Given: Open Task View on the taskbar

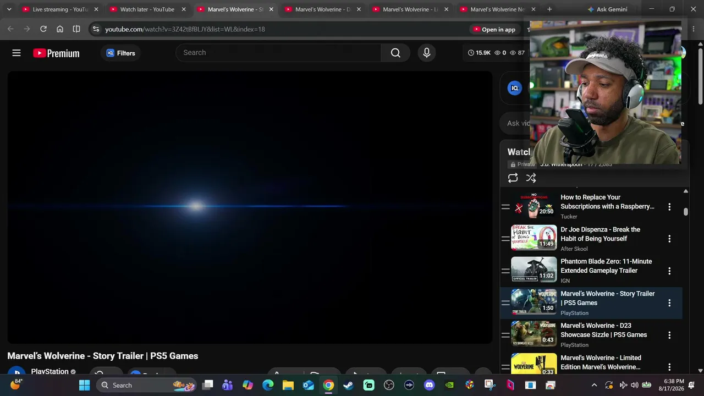Looking at the screenshot, I should click(x=207, y=385).
